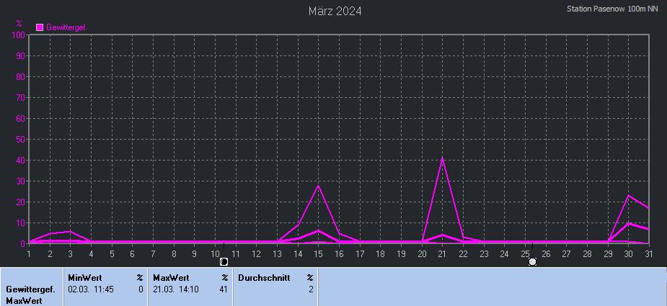The image size is (667, 306).
Task: Click the y-axis label 100
Action: (x=19, y=35)
